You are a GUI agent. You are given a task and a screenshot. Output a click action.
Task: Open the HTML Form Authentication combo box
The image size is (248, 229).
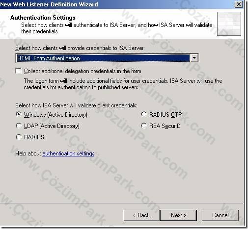107,58
